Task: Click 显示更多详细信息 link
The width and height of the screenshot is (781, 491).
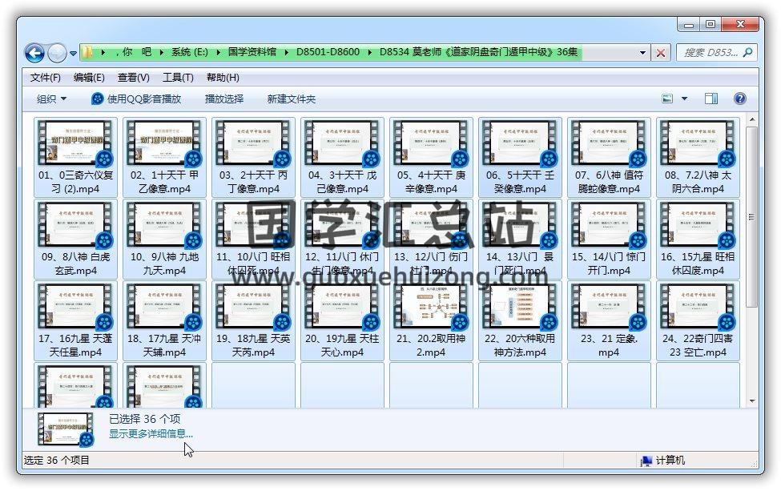Action: tap(151, 433)
